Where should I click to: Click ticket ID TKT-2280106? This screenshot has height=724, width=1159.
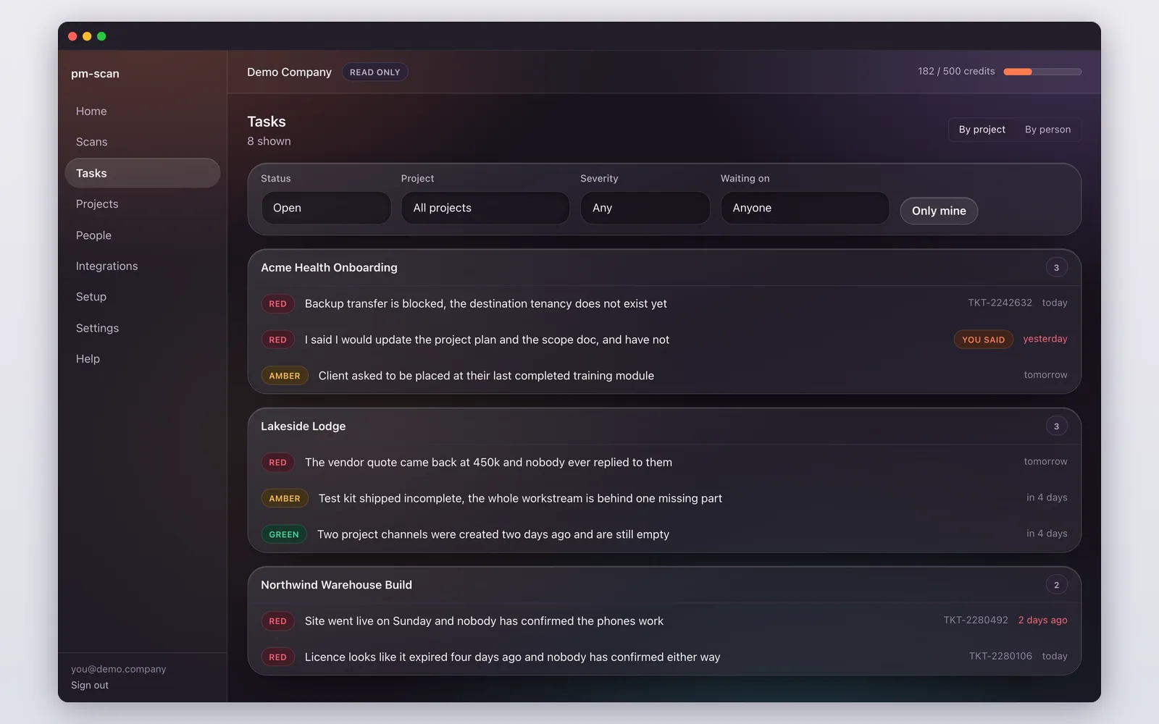pos(1000,656)
